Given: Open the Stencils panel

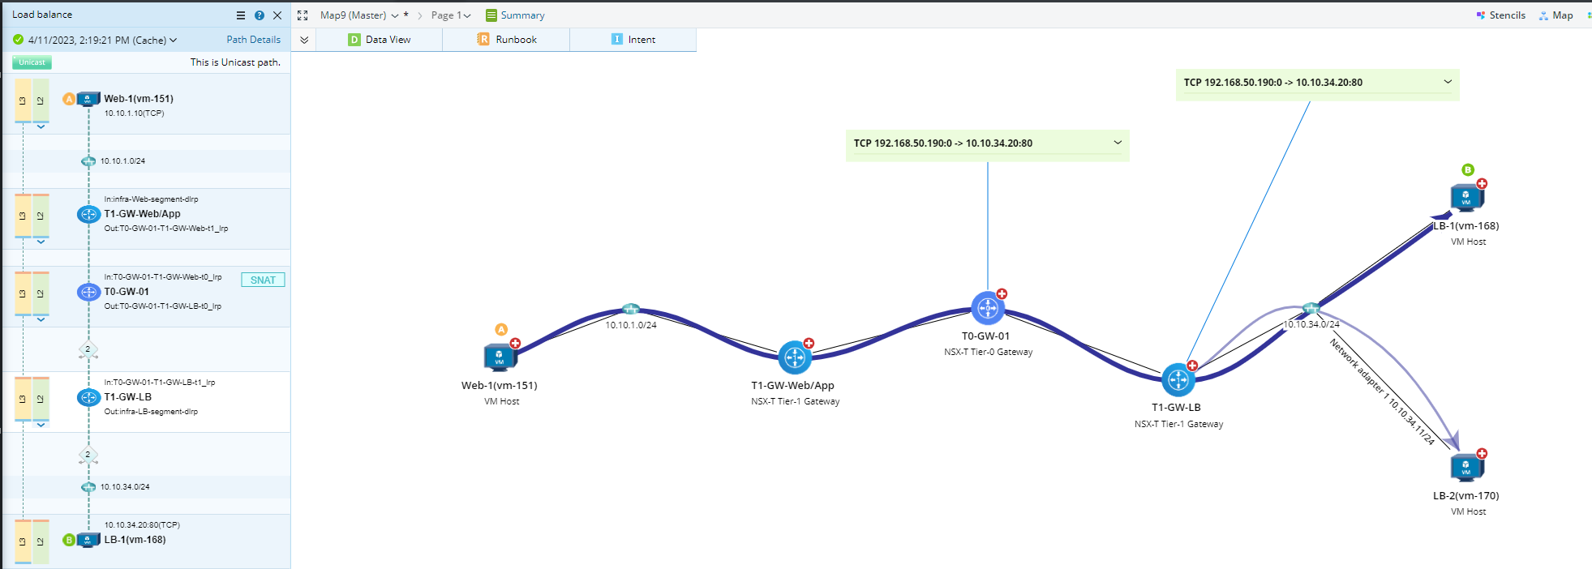Looking at the screenshot, I should tap(1501, 15).
